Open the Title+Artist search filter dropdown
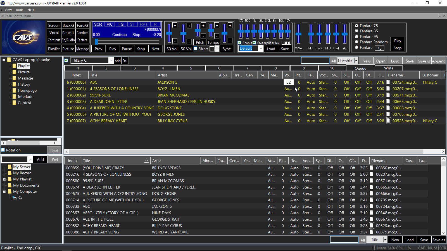 [356, 61]
